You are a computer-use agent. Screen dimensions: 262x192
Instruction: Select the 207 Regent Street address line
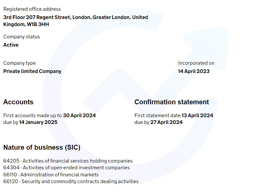click(75, 17)
